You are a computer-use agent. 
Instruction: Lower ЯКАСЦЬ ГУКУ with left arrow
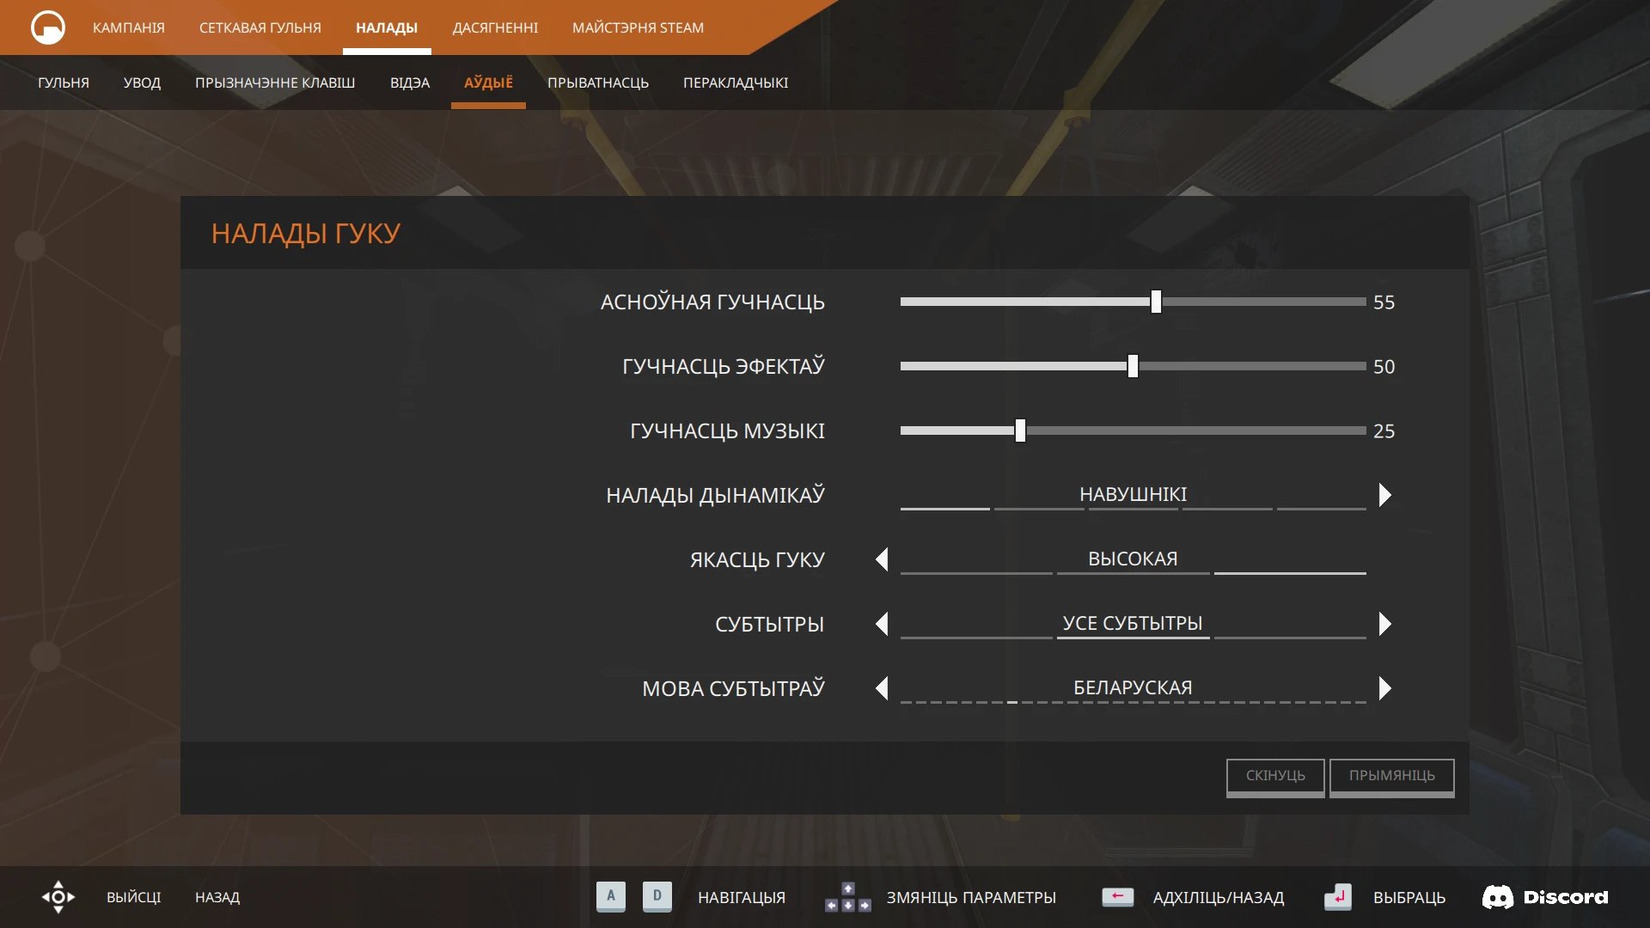coord(882,559)
